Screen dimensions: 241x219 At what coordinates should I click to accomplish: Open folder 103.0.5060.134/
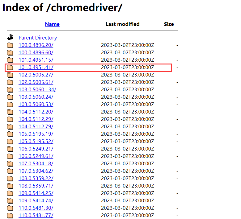(x=37, y=89)
